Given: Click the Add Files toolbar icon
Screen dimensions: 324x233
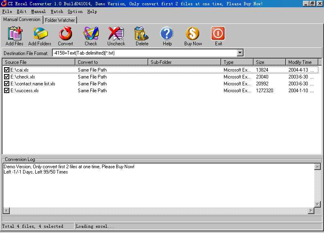Looking at the screenshot, I should point(15,34).
